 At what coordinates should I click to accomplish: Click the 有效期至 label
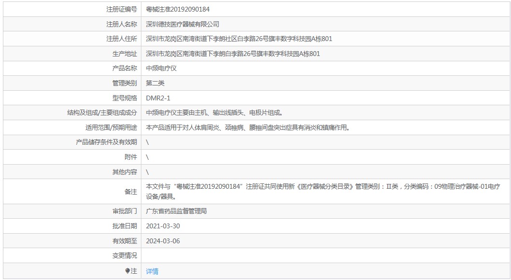(125, 241)
